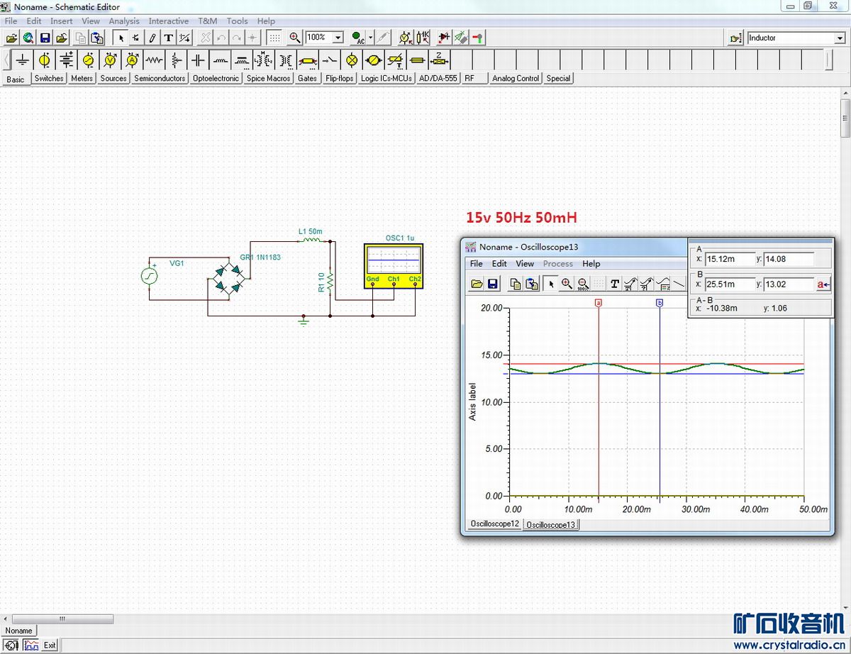Toggle the grid display button in the main toolbar
Screen dimensions: 851x654
click(274, 38)
